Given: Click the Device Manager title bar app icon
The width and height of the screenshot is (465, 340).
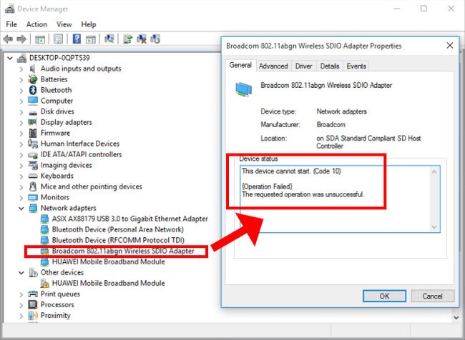Looking at the screenshot, I should pyautogui.click(x=9, y=9).
